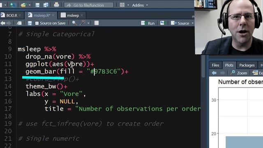This screenshot has height=148, width=263.
Task: Expand recent files dropdown beside folder icon
Action: coord(30,5)
